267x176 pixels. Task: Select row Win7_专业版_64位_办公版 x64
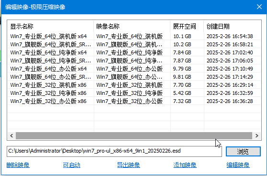[x=134, y=69]
